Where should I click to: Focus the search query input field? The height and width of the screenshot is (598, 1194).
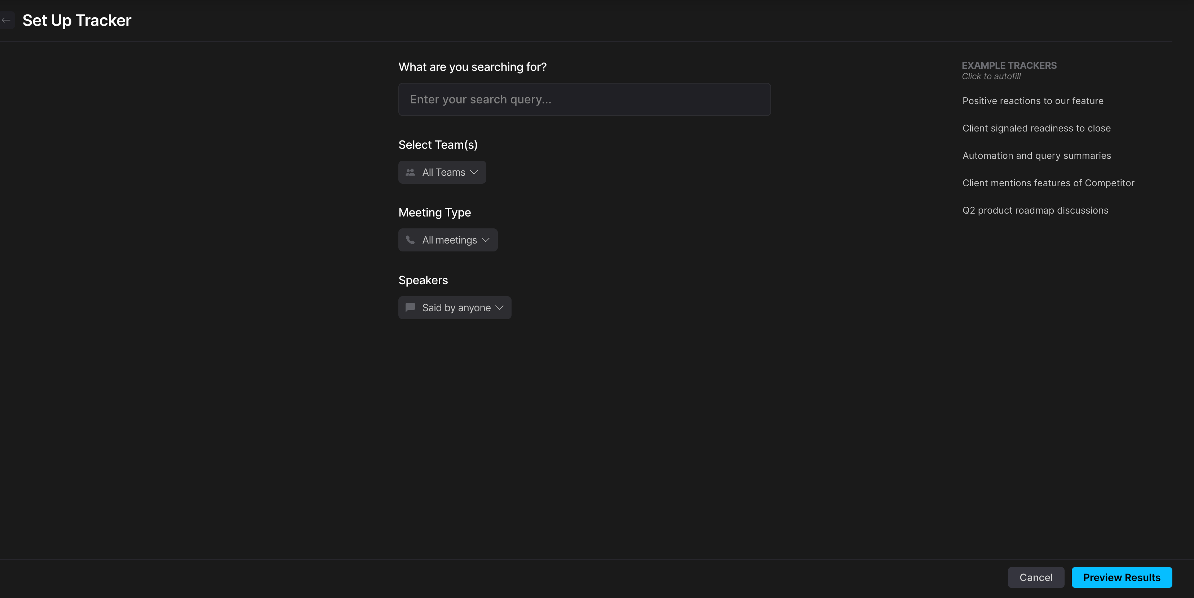(584, 99)
